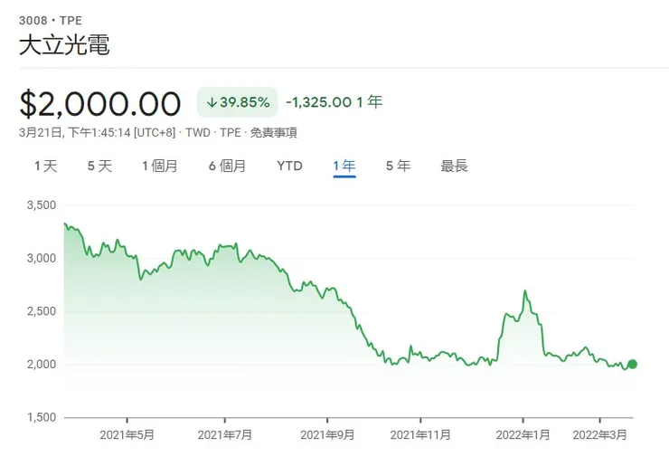
Task: Click the 3月21日 timestamp text
Action: [x=98, y=133]
